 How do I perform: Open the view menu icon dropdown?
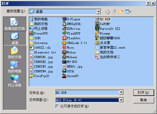[x=128, y=12]
